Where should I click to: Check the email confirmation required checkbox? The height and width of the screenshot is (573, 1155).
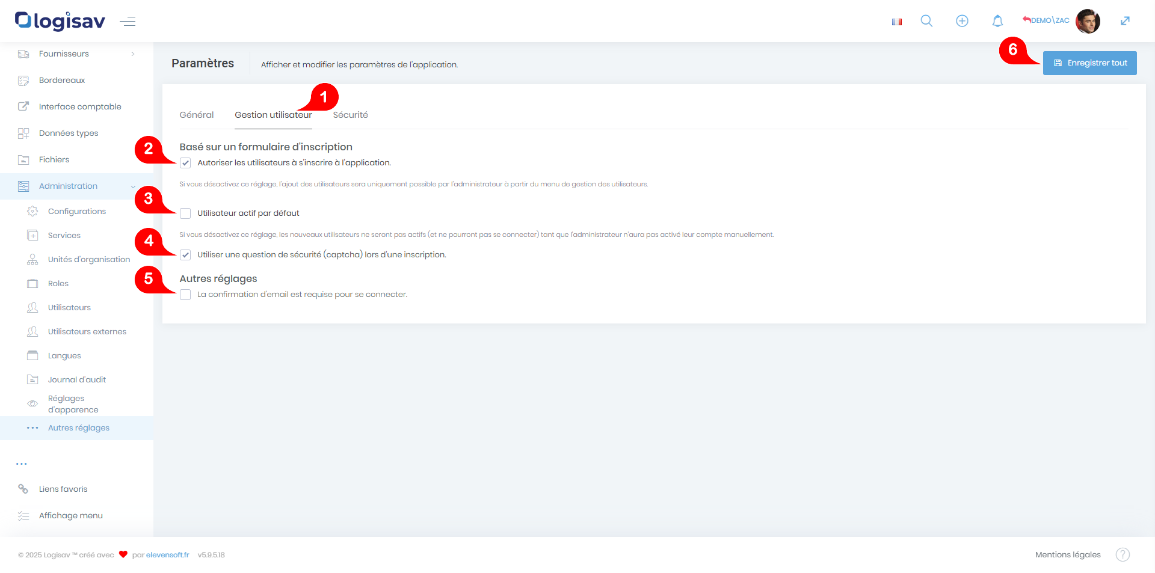click(x=185, y=295)
